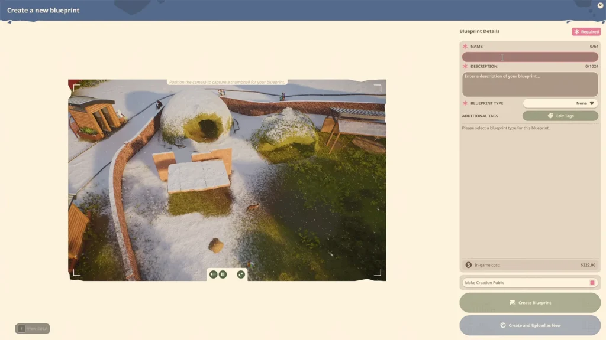Click the Create Blueprint icon
The height and width of the screenshot is (340, 606).
pos(512,303)
